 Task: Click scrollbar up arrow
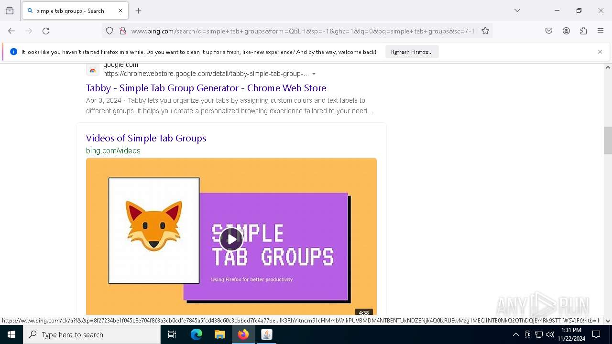[x=608, y=67]
